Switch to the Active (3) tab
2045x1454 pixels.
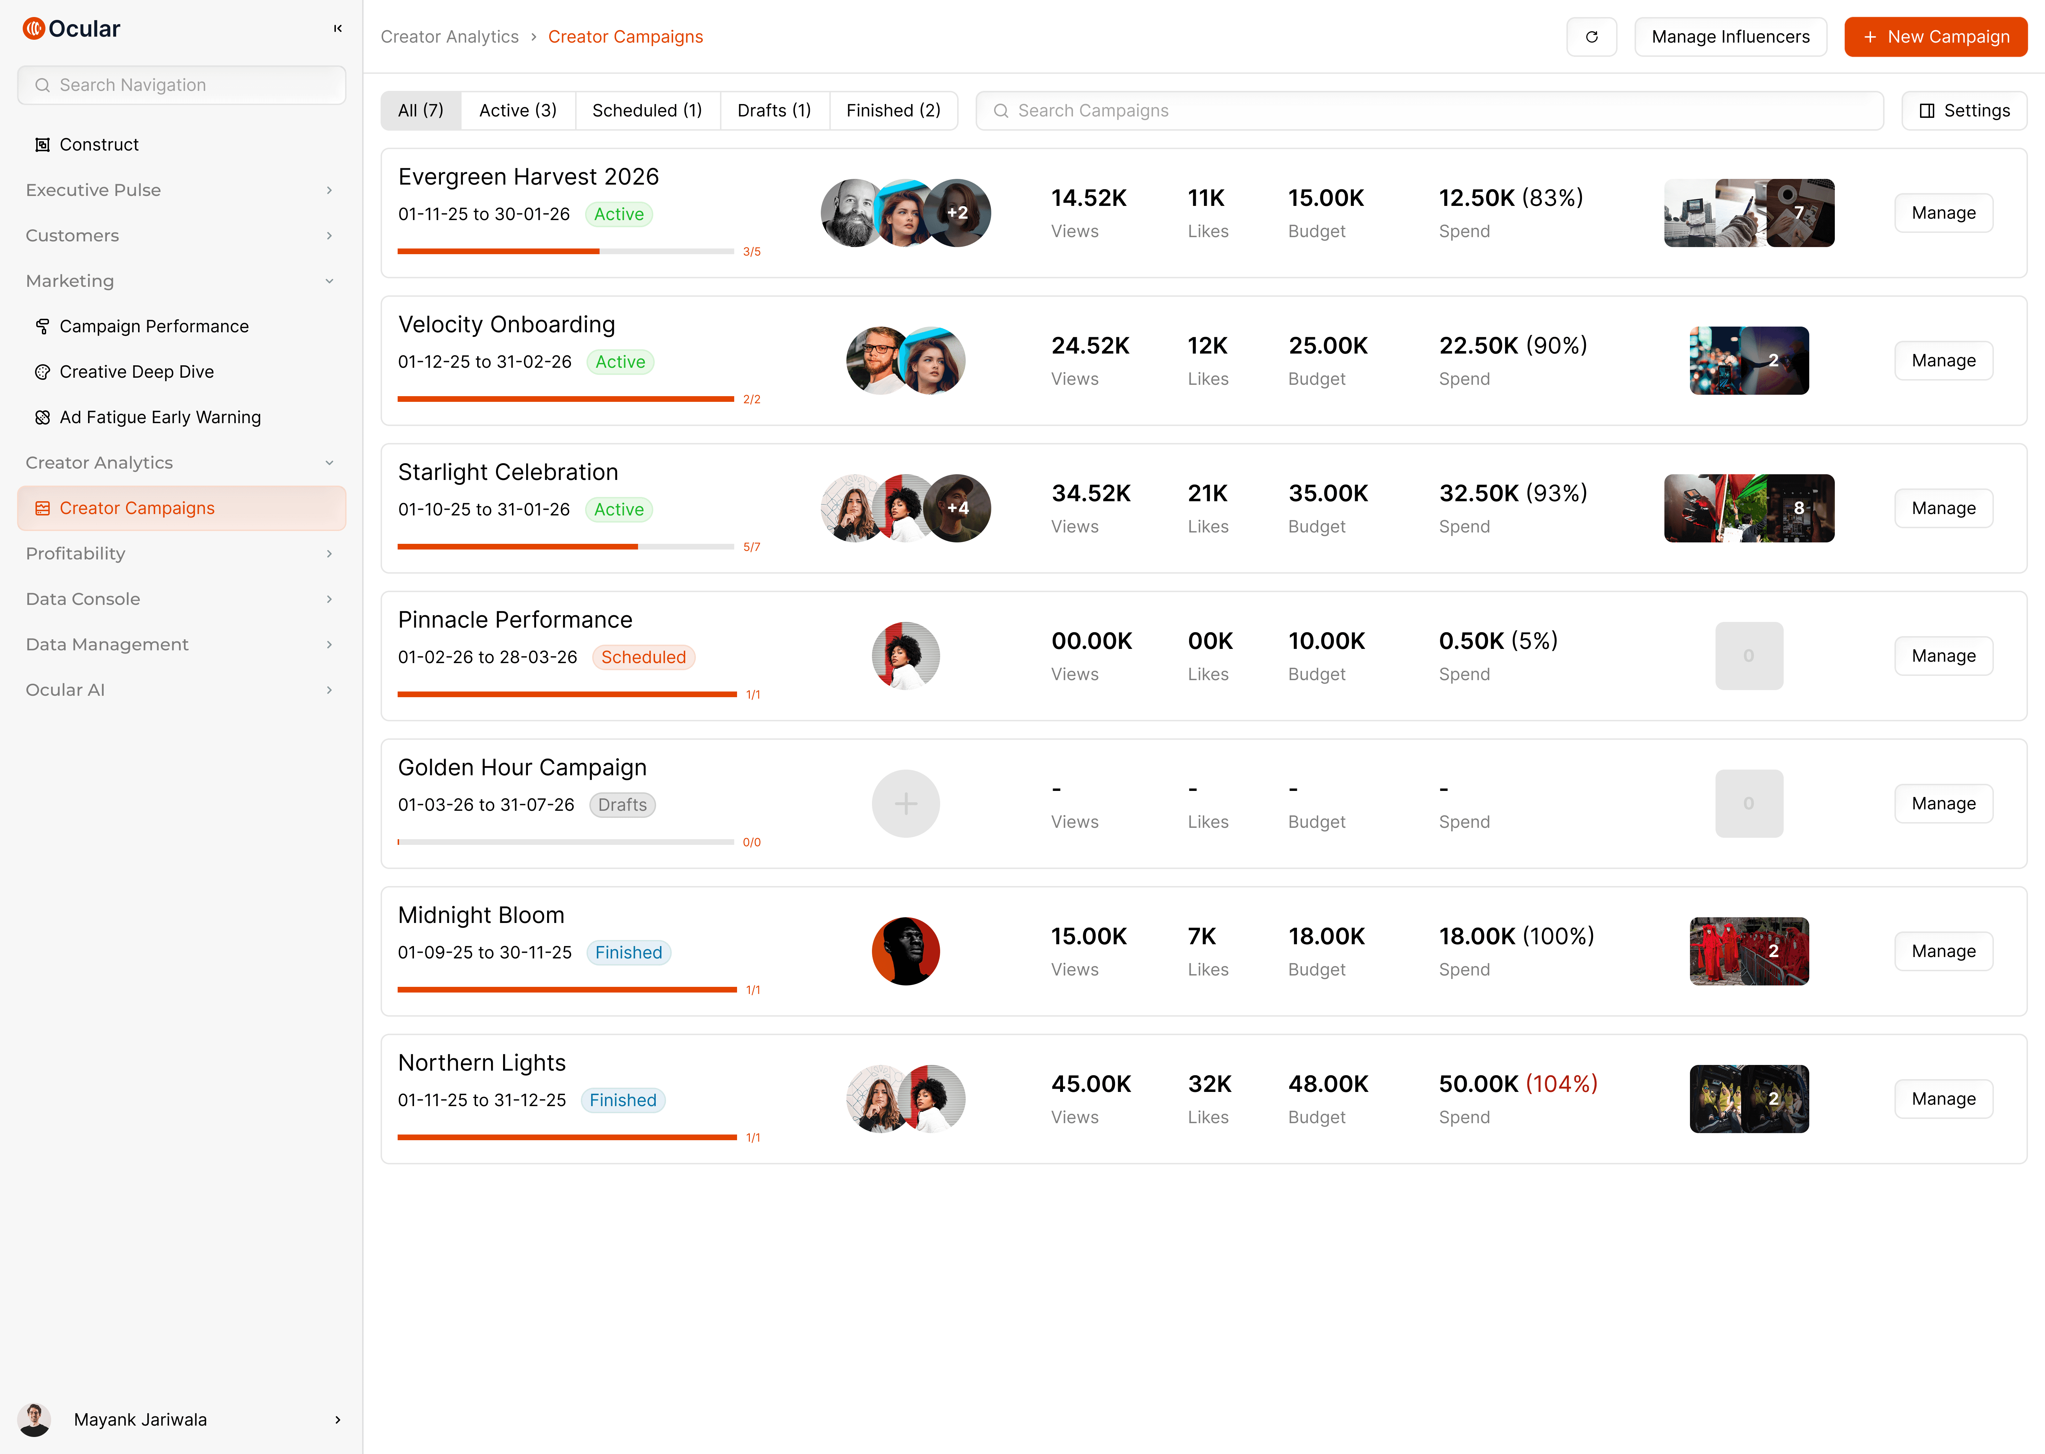[518, 110]
